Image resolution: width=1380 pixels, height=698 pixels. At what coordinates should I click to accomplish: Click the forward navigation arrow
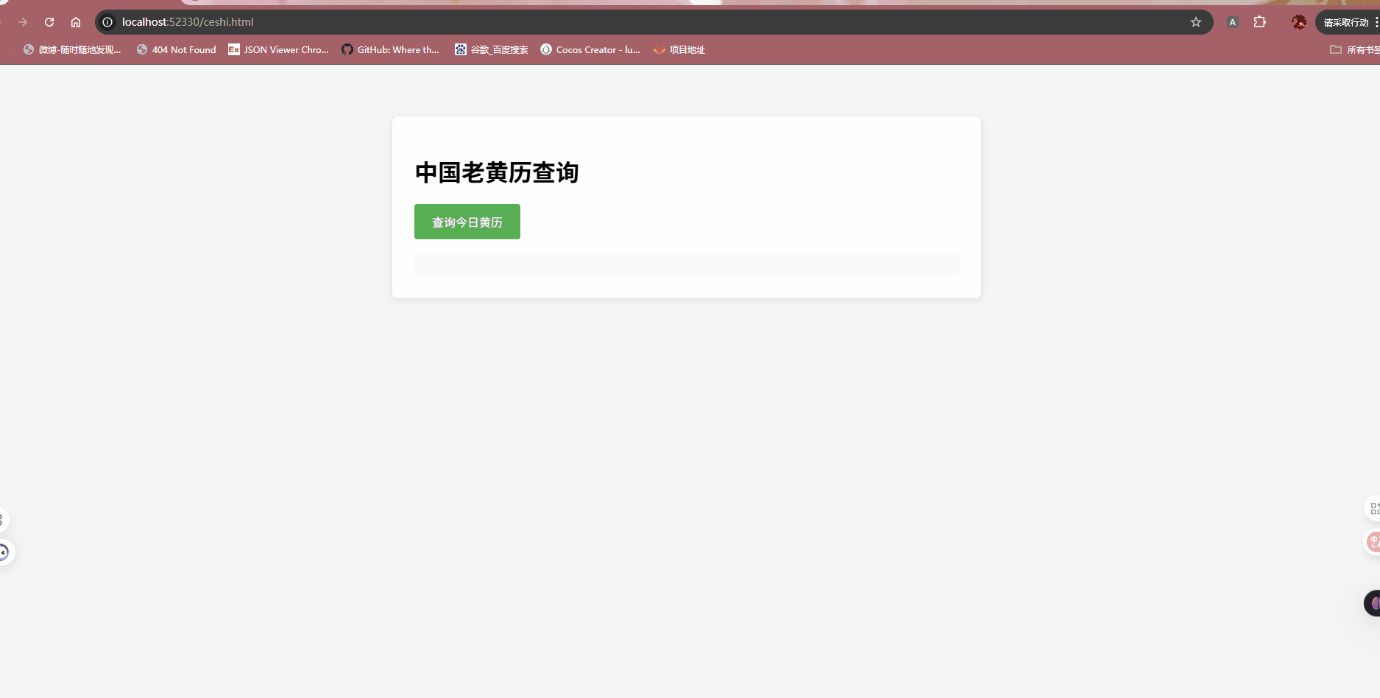[x=22, y=22]
